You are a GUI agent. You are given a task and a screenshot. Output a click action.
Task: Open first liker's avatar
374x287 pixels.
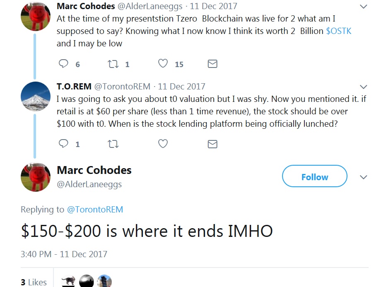click(x=68, y=281)
